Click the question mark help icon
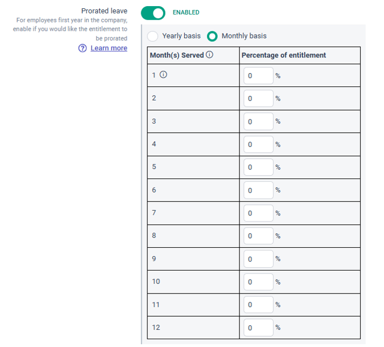 click(x=83, y=48)
